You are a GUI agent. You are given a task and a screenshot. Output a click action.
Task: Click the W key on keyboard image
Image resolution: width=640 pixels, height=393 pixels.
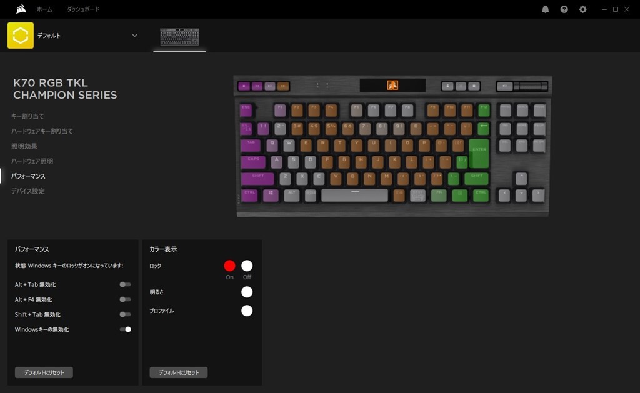click(x=289, y=145)
